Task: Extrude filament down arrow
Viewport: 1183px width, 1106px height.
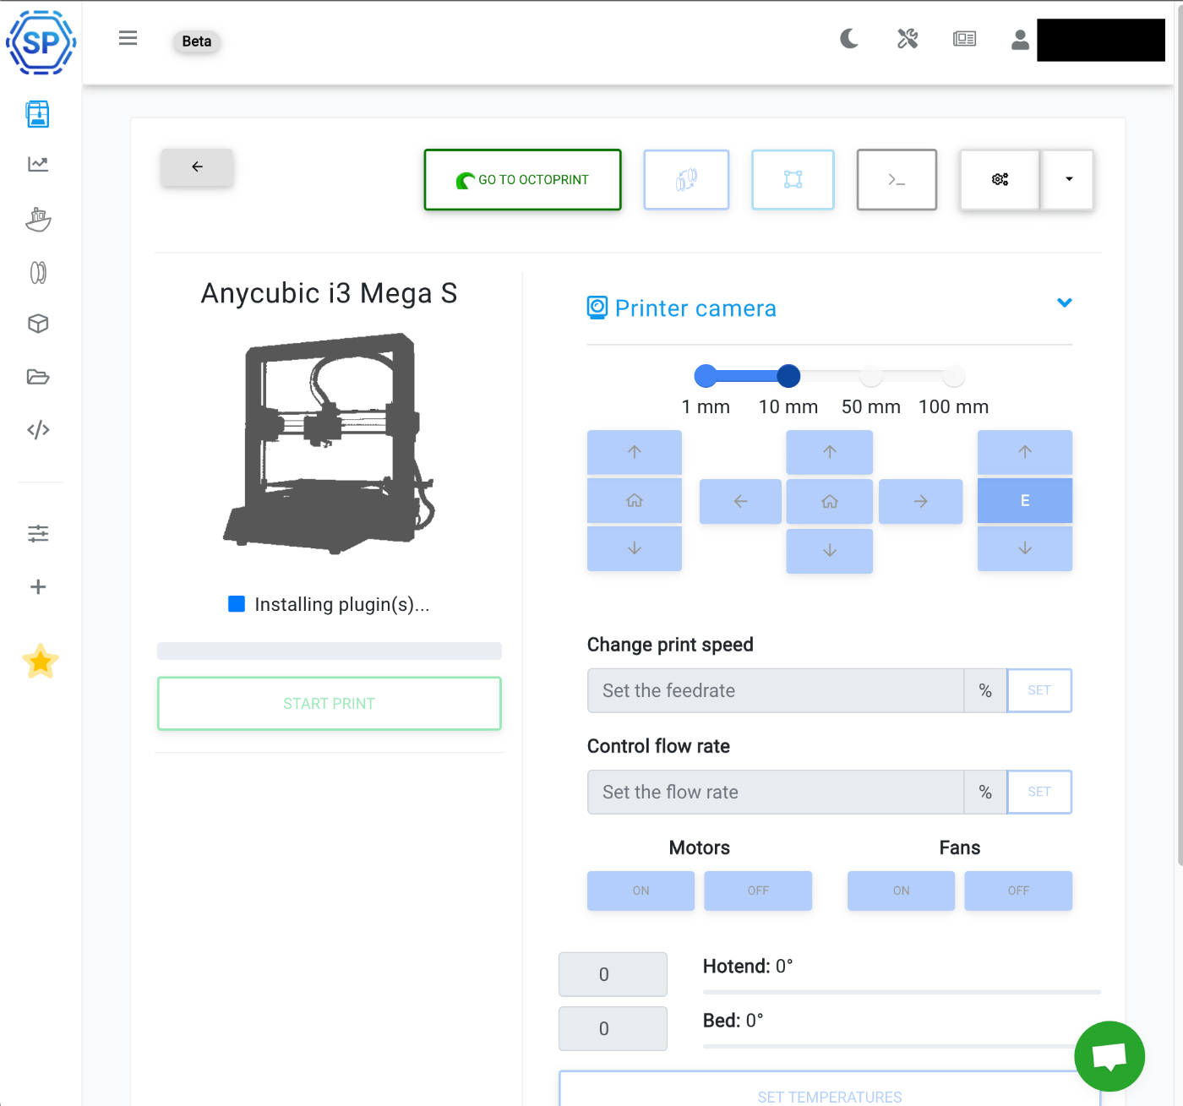Action: pyautogui.click(x=1025, y=548)
